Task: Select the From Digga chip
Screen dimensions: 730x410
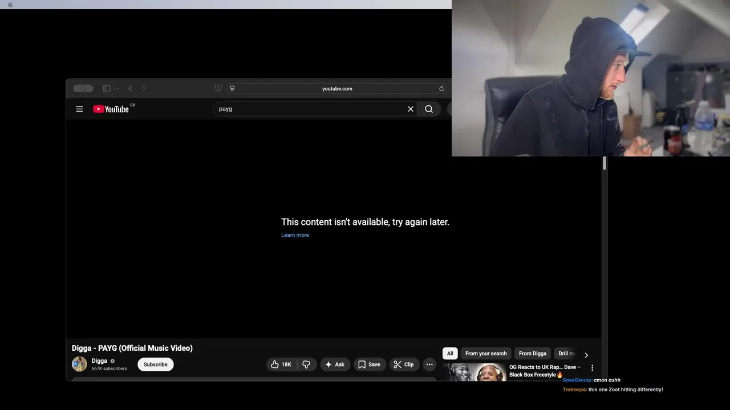Action: point(533,354)
